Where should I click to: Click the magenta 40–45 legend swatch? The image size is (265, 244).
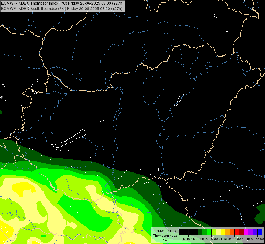click(x=246, y=232)
